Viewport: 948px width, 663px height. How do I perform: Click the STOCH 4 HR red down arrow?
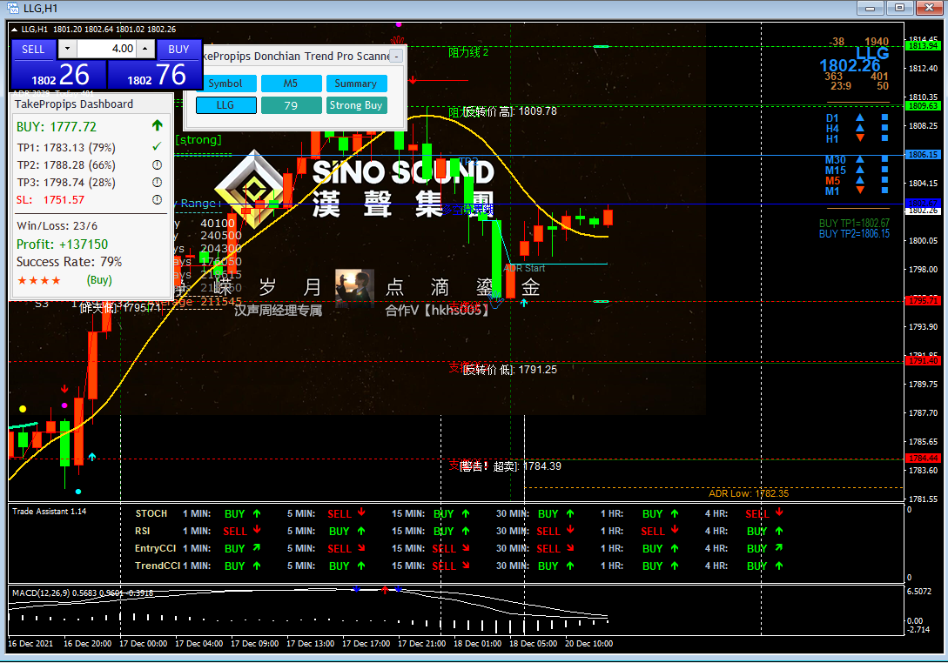coord(779,512)
